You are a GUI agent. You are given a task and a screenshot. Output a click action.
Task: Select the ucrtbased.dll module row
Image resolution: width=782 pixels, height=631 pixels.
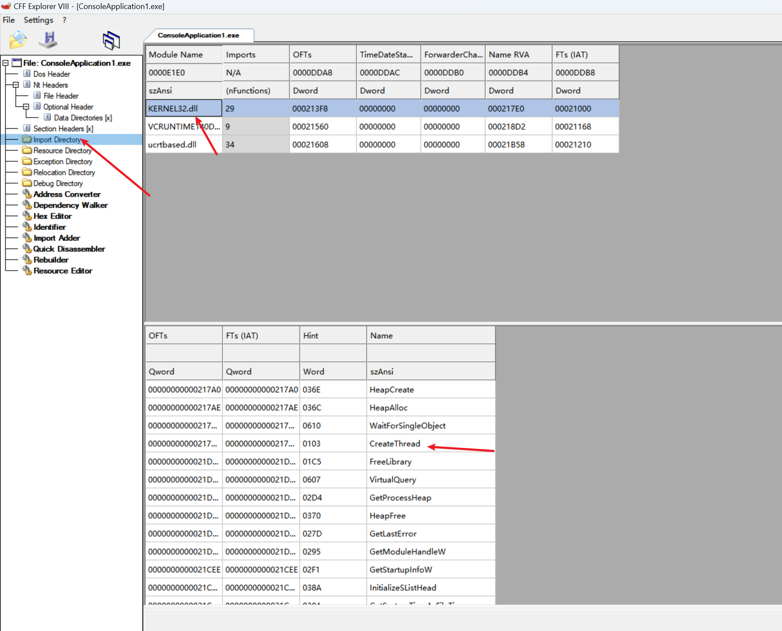(173, 144)
